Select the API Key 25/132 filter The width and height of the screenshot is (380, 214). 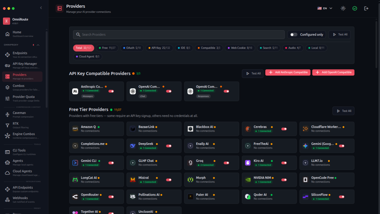[x=159, y=48]
